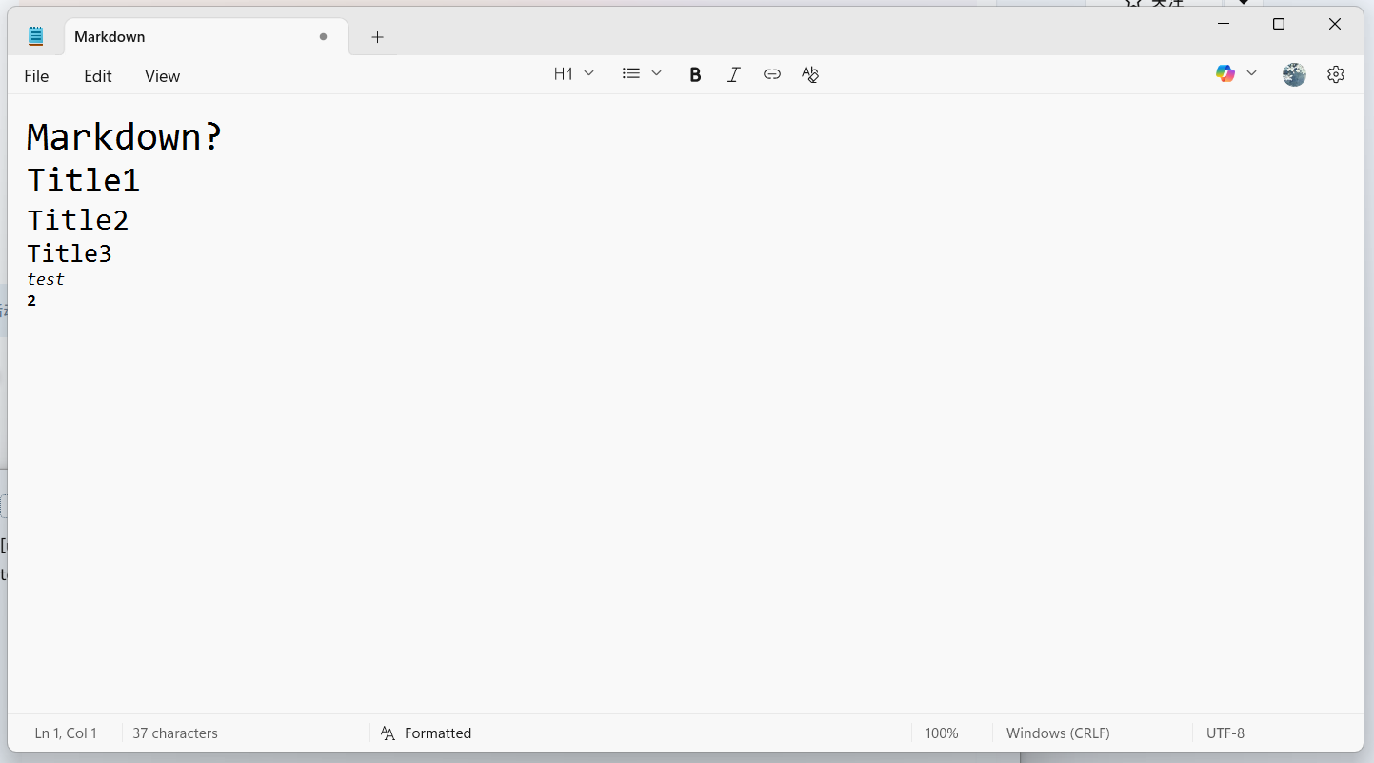Select the Markdown tab
This screenshot has height=763, width=1374.
(190, 37)
